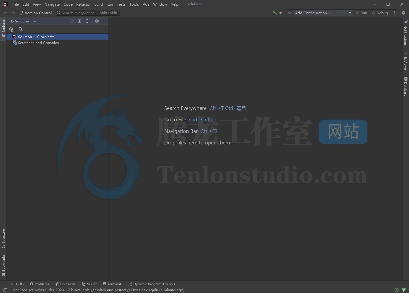Screen dimensions: 409x293
Task: Open Solution panel options gear
Action: 97,21
